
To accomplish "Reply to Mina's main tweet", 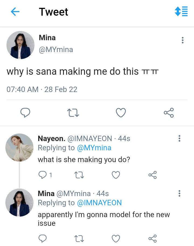I will (x=25, y=113).
